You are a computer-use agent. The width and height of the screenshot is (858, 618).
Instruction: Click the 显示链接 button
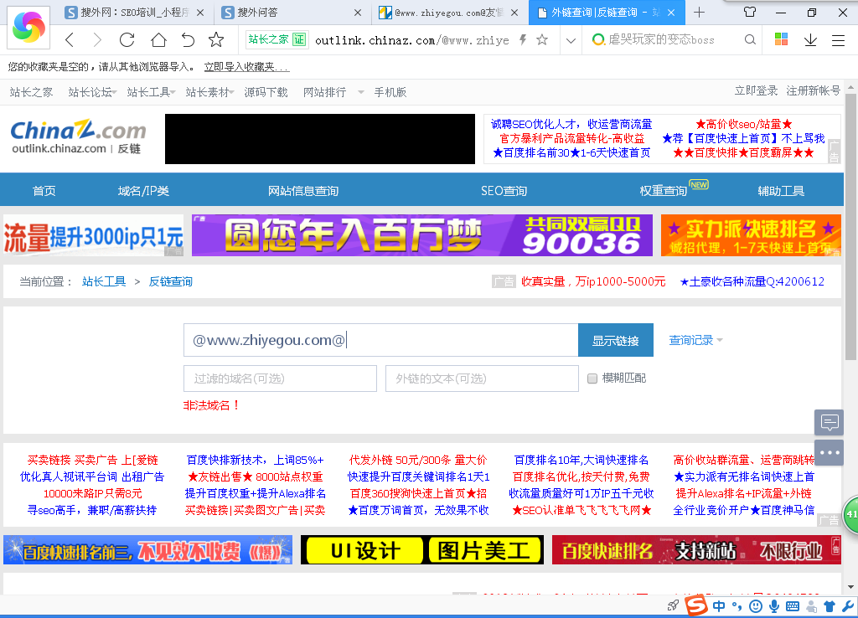tap(616, 340)
